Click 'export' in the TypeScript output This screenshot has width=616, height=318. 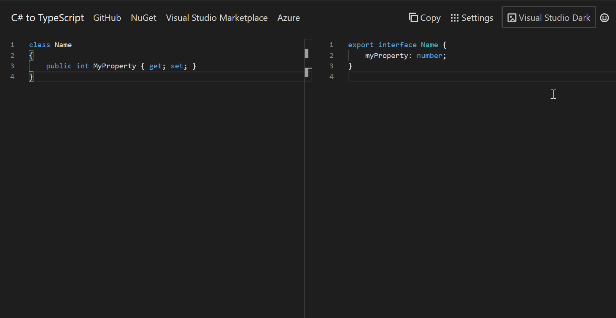[x=361, y=45]
